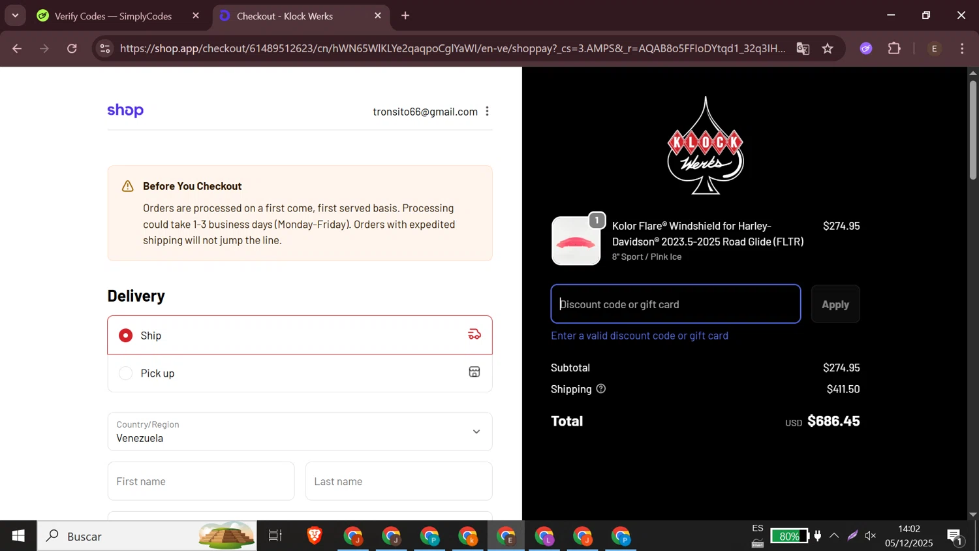Bookmark this page with star icon
This screenshot has width=979, height=551.
828,48
